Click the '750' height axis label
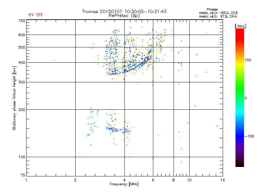This screenshot has width=262, height=196. click(x=22, y=21)
